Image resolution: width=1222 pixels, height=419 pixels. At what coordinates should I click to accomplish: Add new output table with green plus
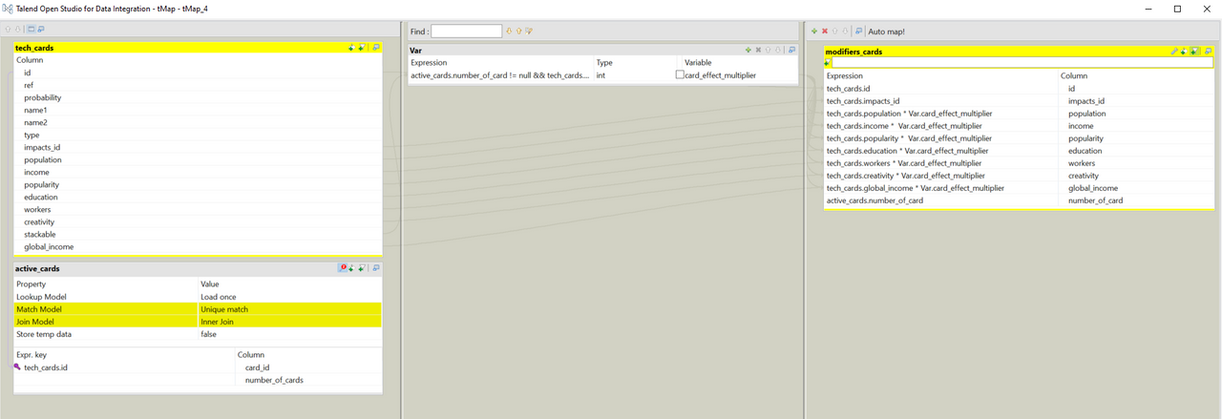pyautogui.click(x=814, y=31)
